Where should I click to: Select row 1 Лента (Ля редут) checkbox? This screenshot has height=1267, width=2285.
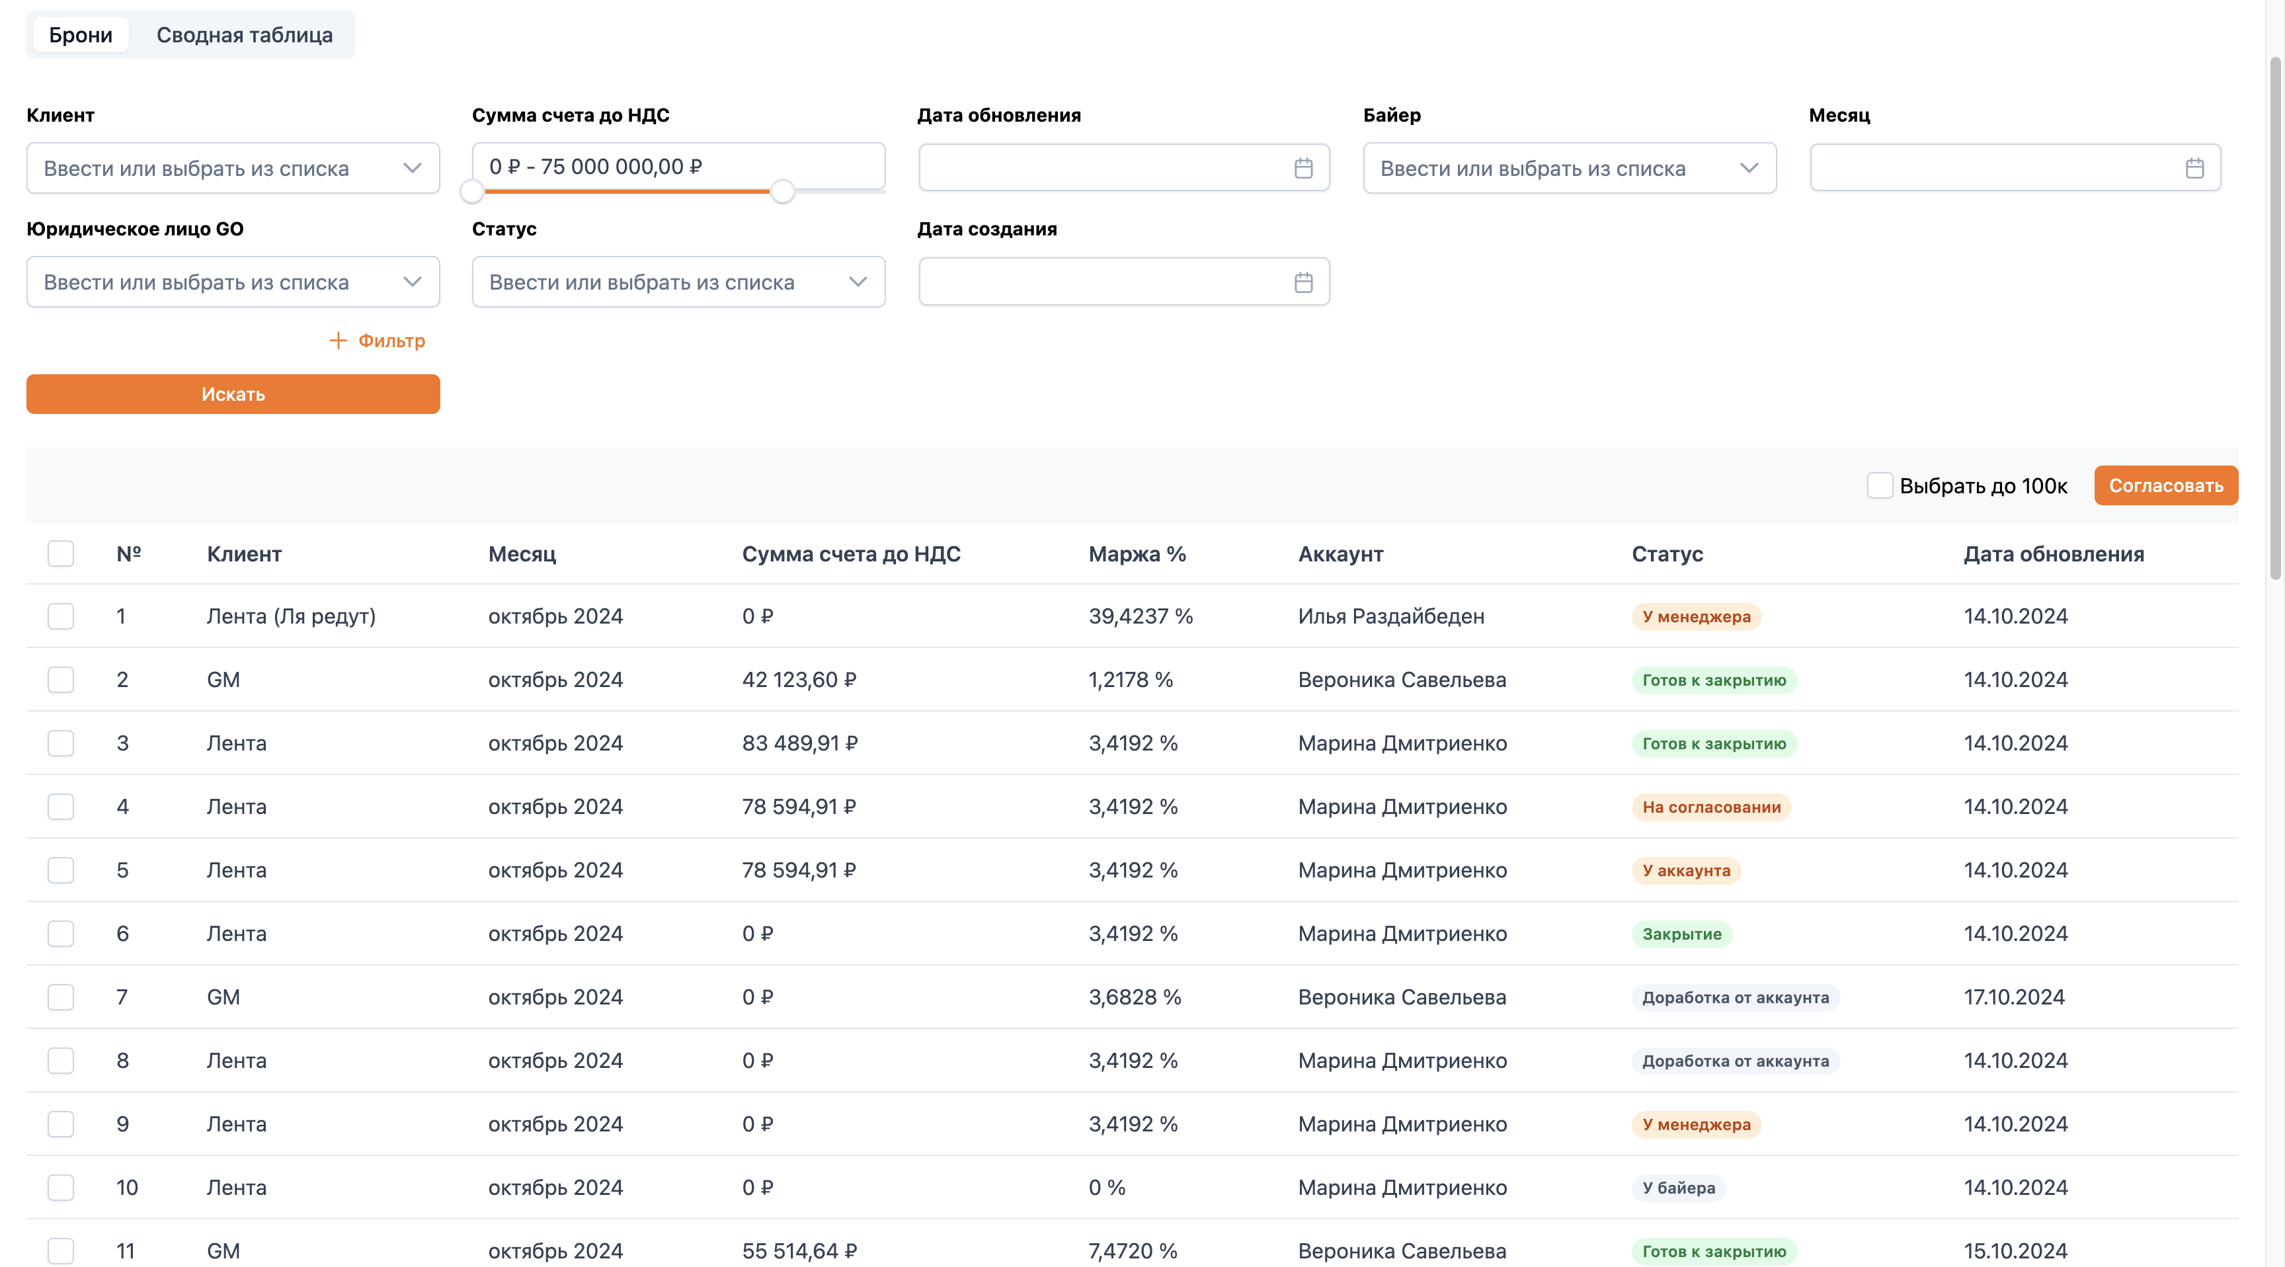coord(60,616)
